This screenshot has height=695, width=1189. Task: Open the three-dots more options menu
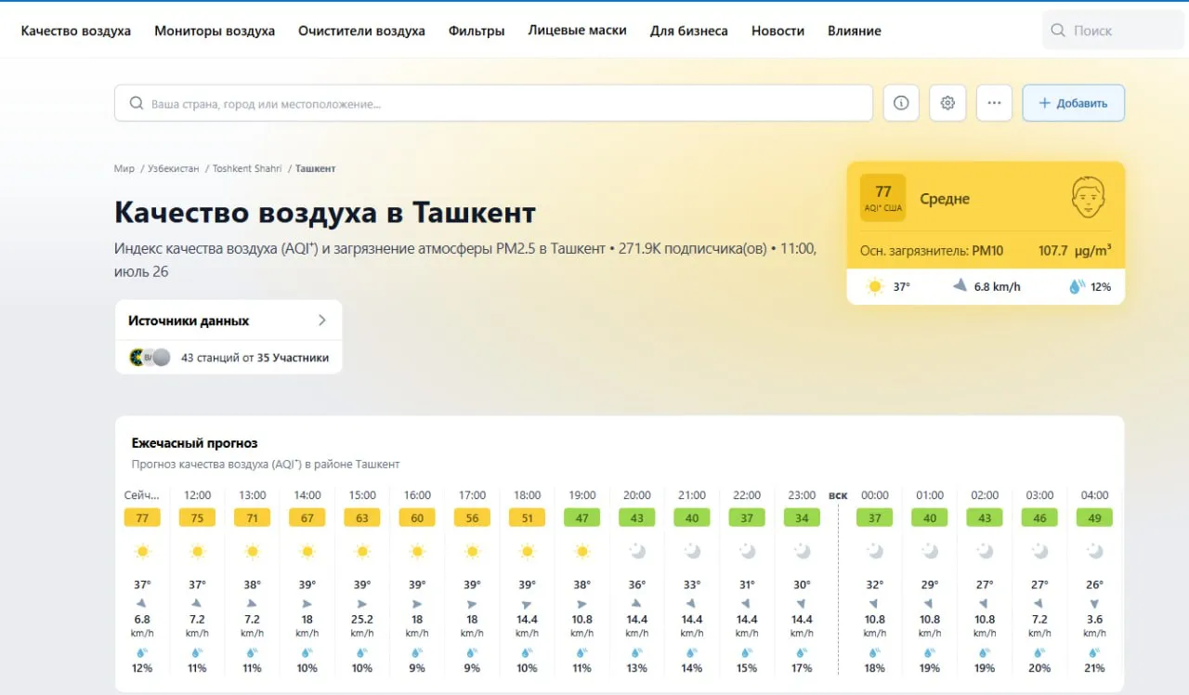pyautogui.click(x=994, y=103)
